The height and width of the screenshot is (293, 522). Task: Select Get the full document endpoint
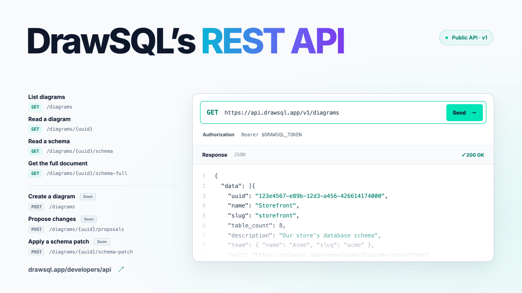[58, 163]
